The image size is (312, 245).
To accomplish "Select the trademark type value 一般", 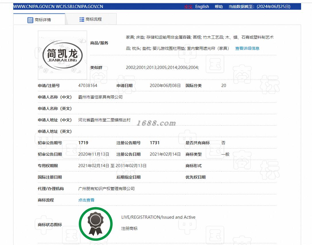I will tap(226, 154).
